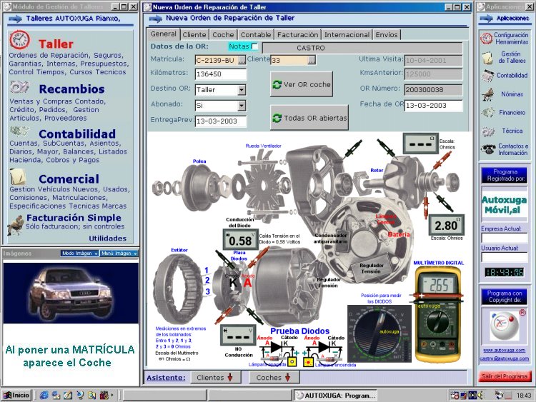536x402 pixels.
Task: Click the EntregaPrev date field
Action: (221, 121)
